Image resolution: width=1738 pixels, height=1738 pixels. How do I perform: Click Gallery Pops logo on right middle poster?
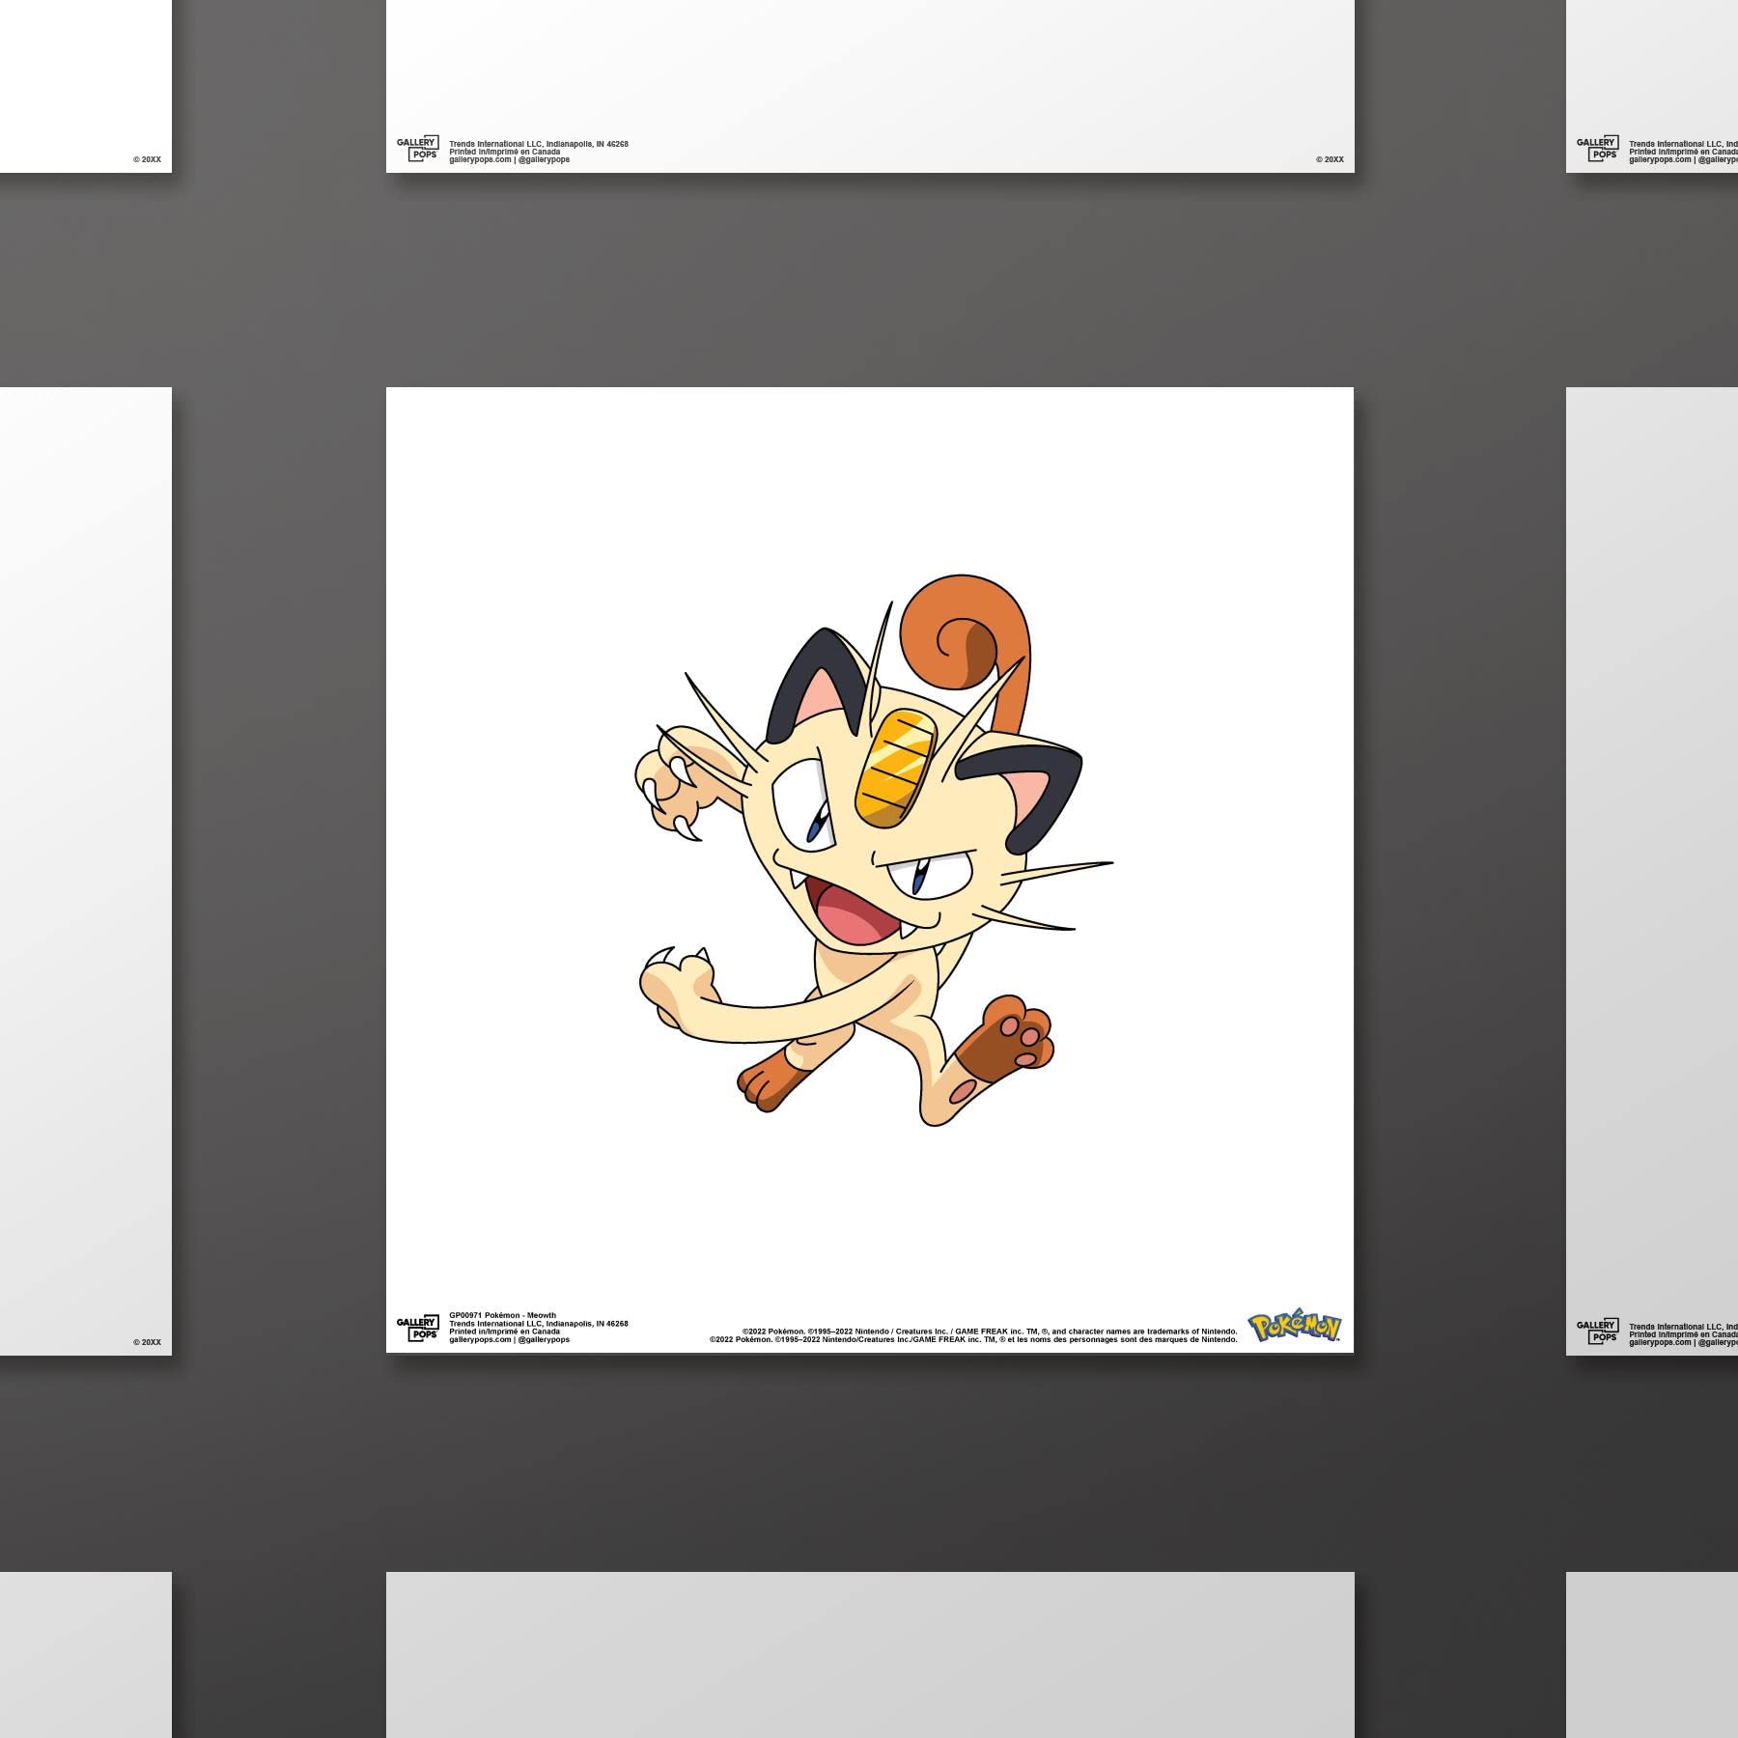pyautogui.click(x=1597, y=1330)
